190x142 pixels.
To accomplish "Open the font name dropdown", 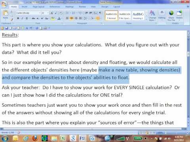I will click(40, 13).
